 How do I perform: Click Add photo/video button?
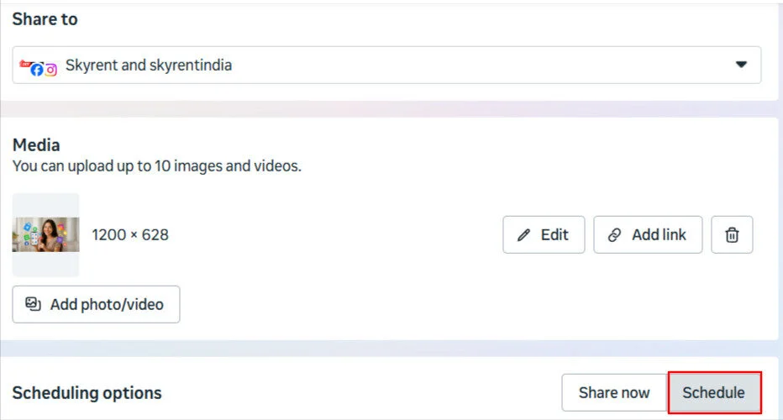tap(96, 304)
